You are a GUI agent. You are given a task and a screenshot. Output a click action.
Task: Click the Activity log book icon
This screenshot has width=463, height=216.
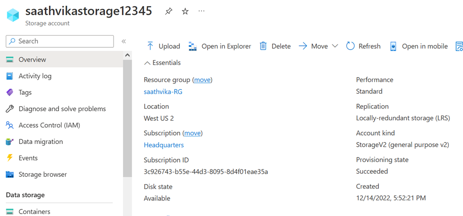(x=10, y=76)
